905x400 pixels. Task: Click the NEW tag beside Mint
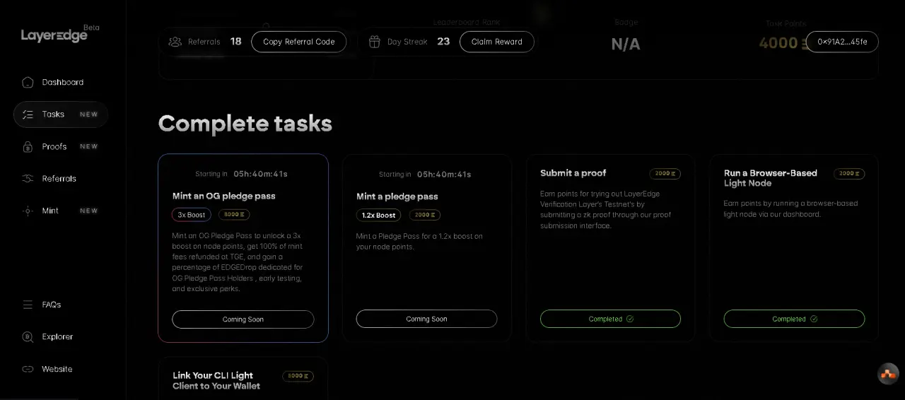[89, 211]
